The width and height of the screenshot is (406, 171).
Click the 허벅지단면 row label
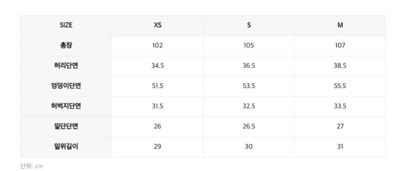tap(66, 106)
